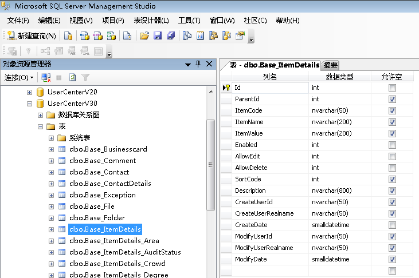The width and height of the screenshot is (419, 278).
Task: Click the Manage Check Constraints icon
Action: click(x=99, y=51)
